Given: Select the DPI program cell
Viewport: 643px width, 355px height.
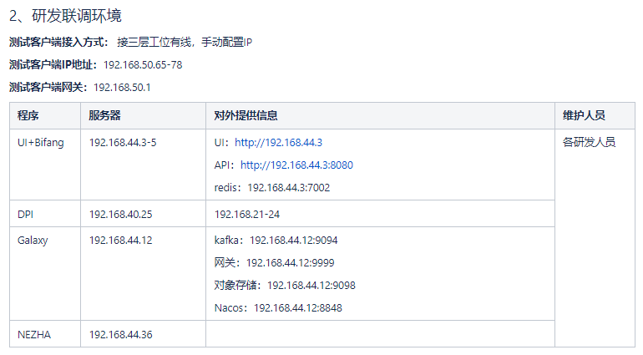Looking at the screenshot, I should [x=26, y=215].
